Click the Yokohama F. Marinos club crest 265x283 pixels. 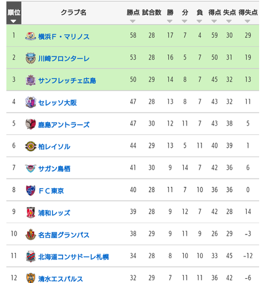[x=31, y=36]
